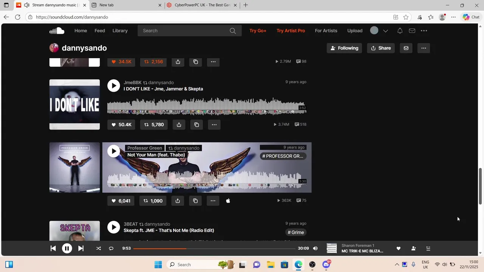Click the Share profile button
The height and width of the screenshot is (272, 484).
pyautogui.click(x=381, y=48)
